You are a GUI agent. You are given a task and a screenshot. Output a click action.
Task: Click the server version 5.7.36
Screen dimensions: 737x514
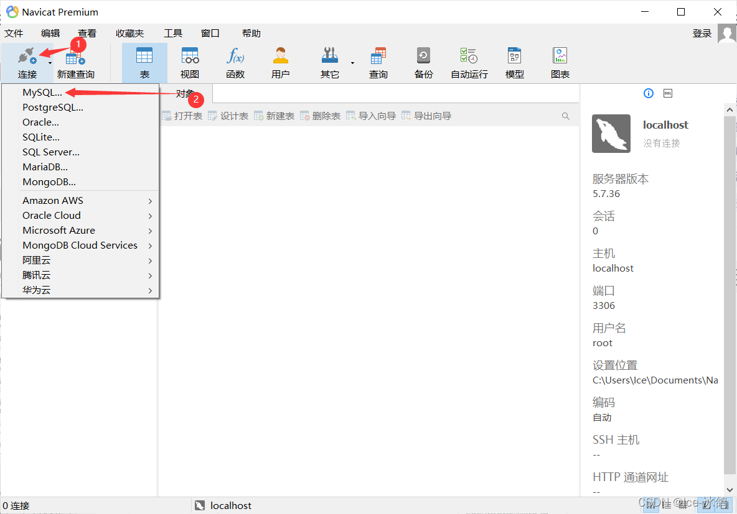[x=606, y=194]
